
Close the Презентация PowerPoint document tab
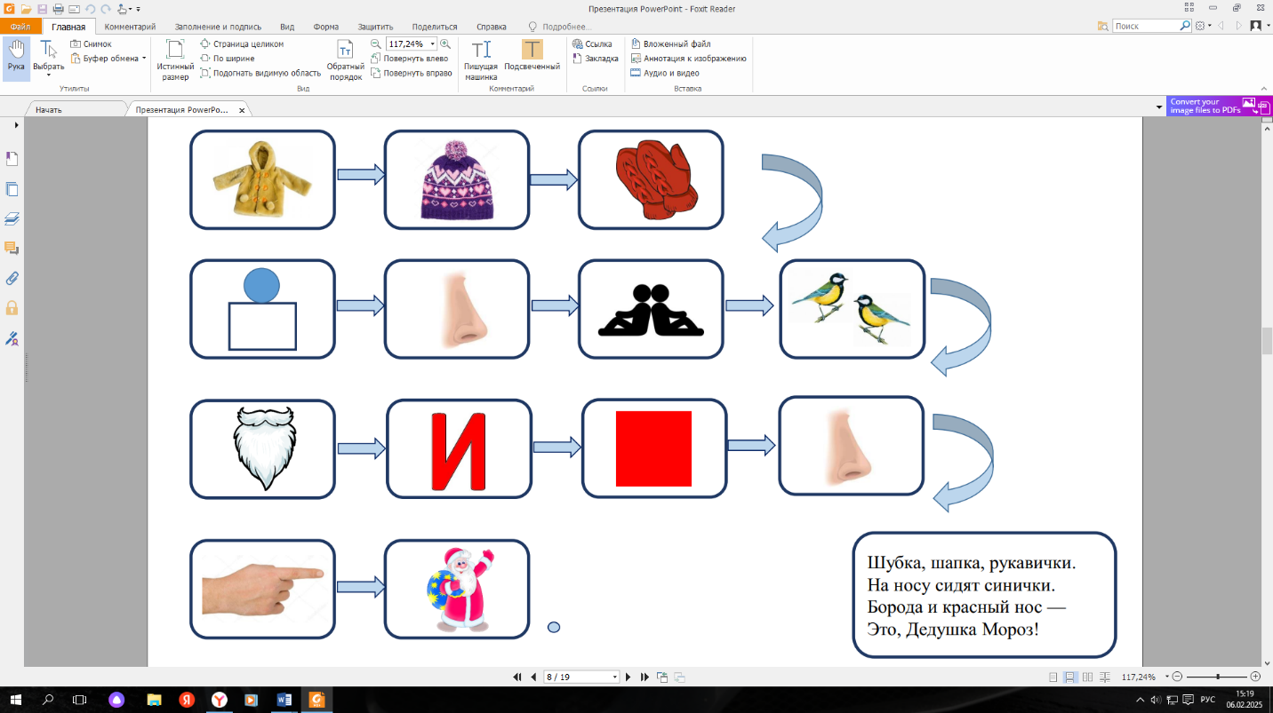pos(240,110)
